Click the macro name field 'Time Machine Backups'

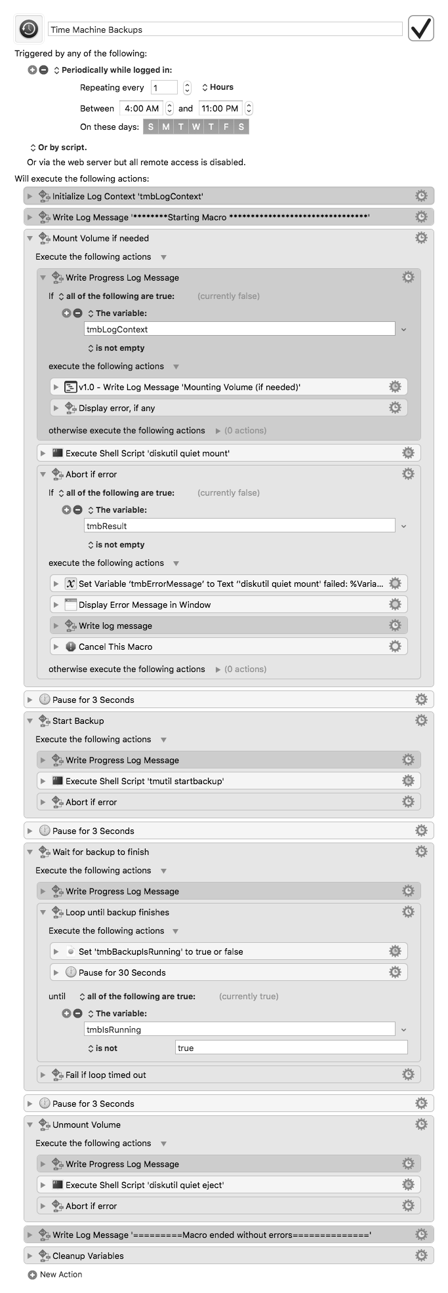[225, 29]
